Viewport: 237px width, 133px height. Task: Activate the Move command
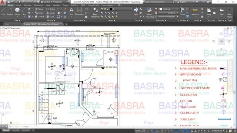pos(39,9)
